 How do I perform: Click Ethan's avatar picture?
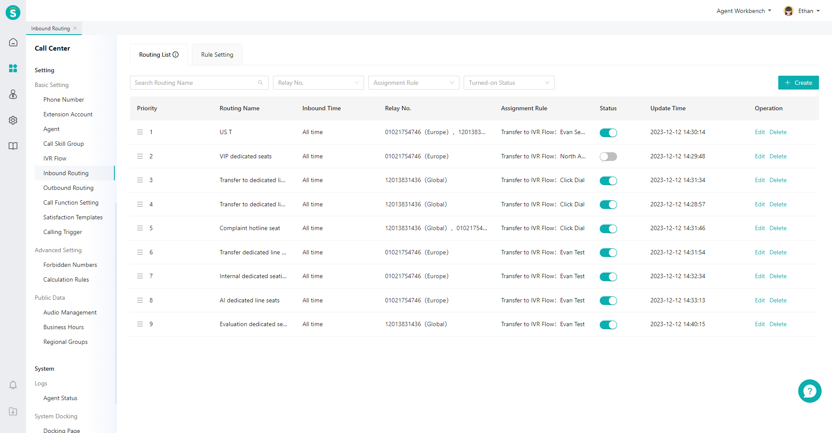coord(789,11)
